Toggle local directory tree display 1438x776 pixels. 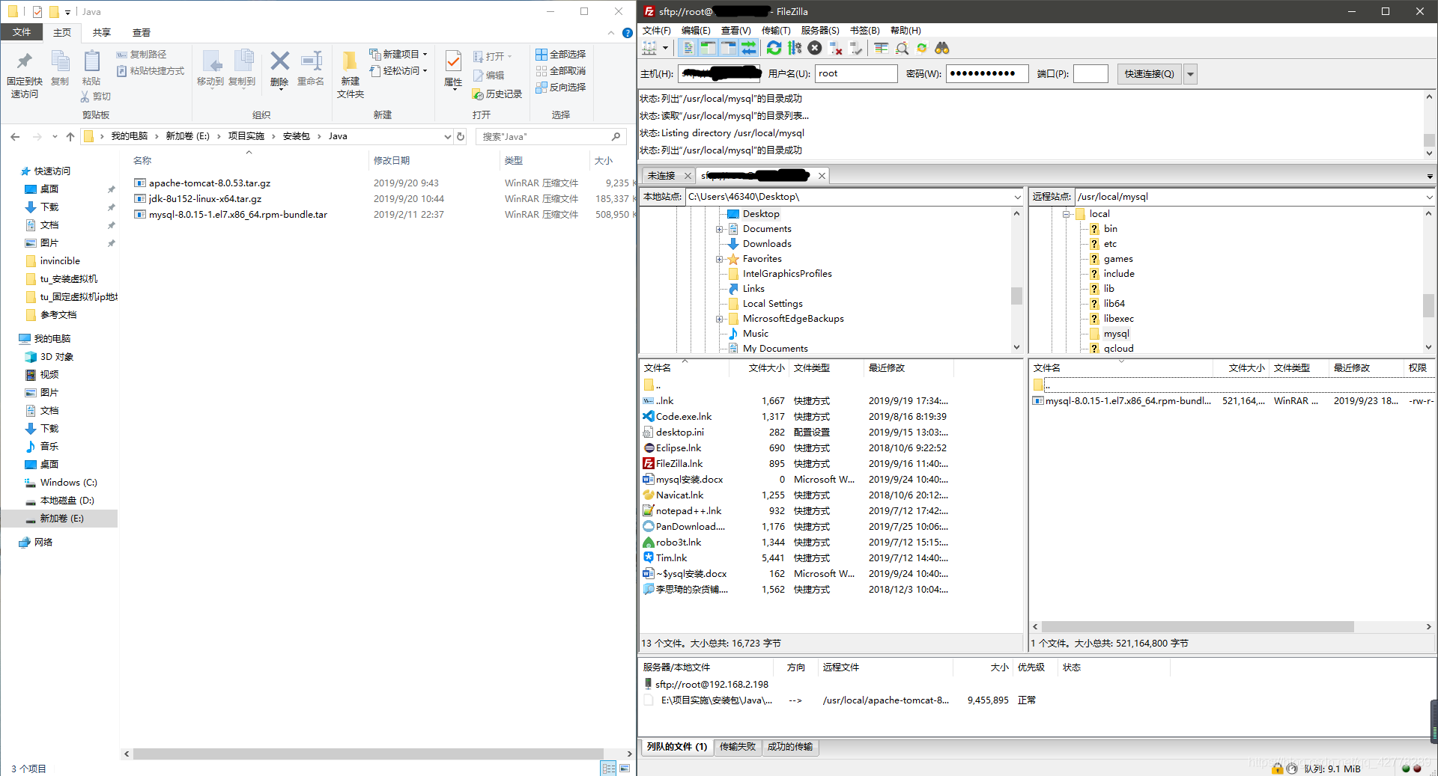point(708,48)
